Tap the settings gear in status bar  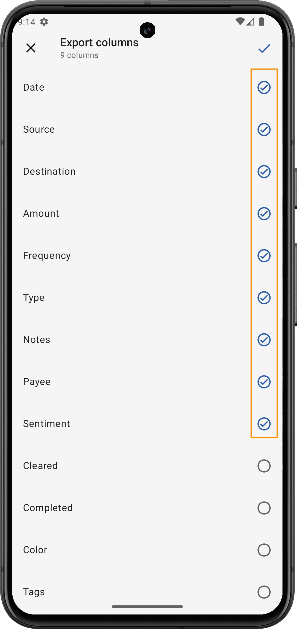pyautogui.click(x=44, y=22)
